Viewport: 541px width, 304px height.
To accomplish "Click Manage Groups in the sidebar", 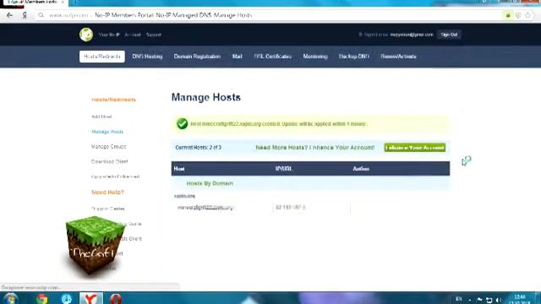I will (x=109, y=146).
